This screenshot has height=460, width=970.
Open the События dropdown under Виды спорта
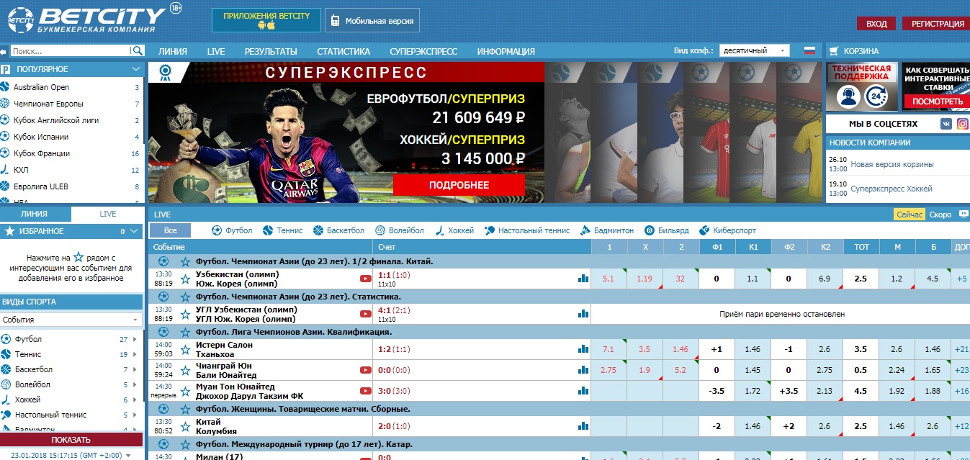71,320
